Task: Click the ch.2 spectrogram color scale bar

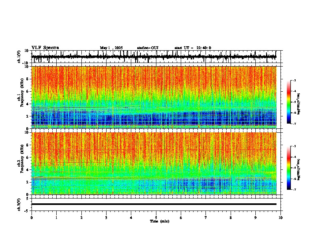Action: (x=288, y=168)
